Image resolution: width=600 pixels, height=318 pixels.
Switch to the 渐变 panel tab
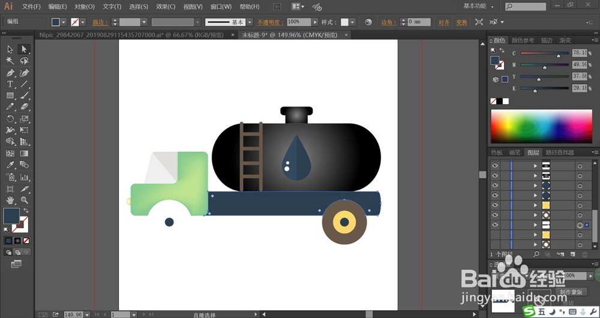pyautogui.click(x=565, y=41)
